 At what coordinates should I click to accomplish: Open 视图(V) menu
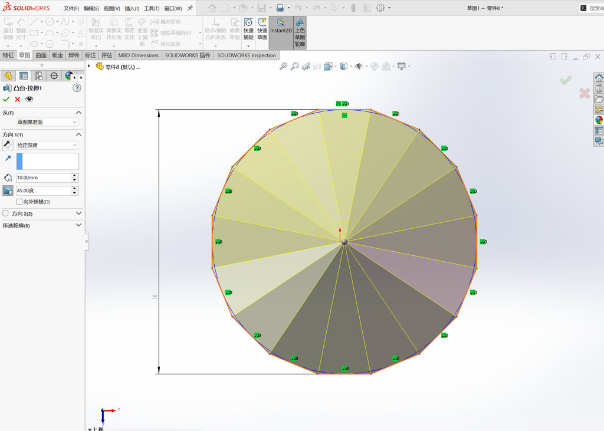pos(111,8)
